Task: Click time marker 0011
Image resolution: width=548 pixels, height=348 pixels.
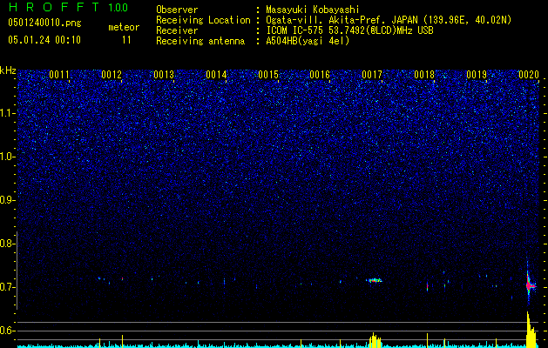Action: [59, 75]
